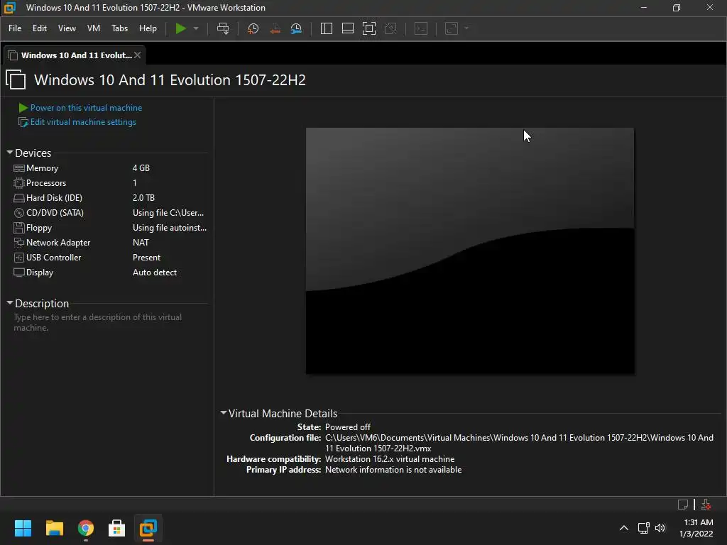Click Edit virtual machine settings link

tap(83, 122)
